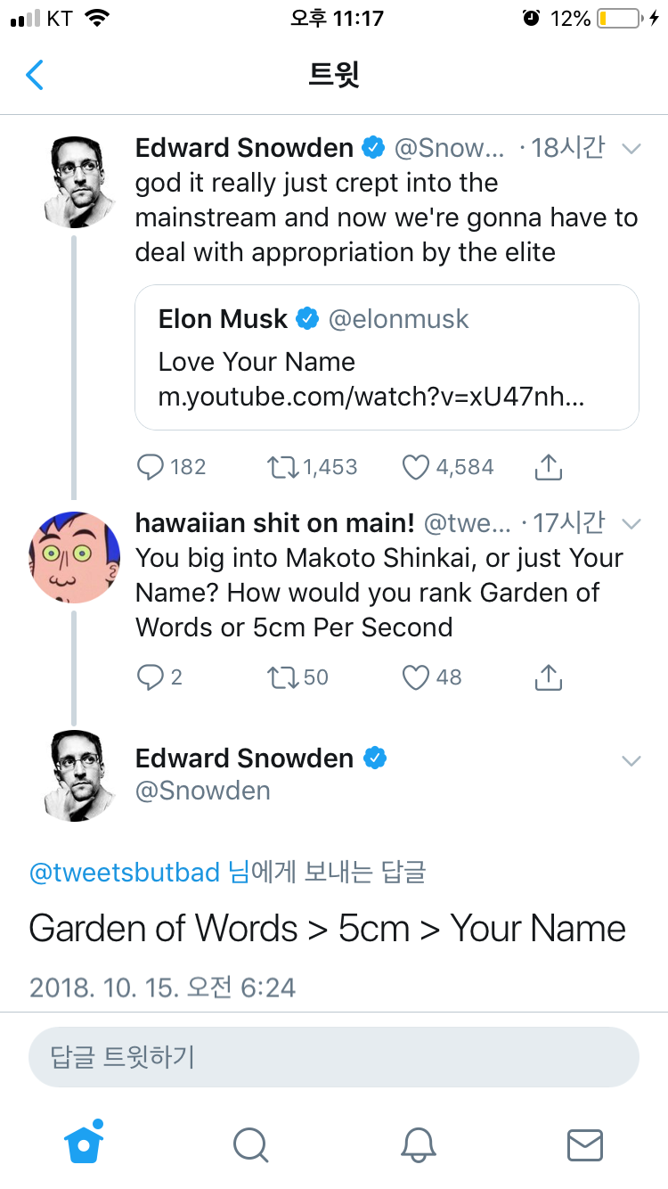Tap the reply tweet input field
The width and height of the screenshot is (668, 1189).
(333, 1057)
